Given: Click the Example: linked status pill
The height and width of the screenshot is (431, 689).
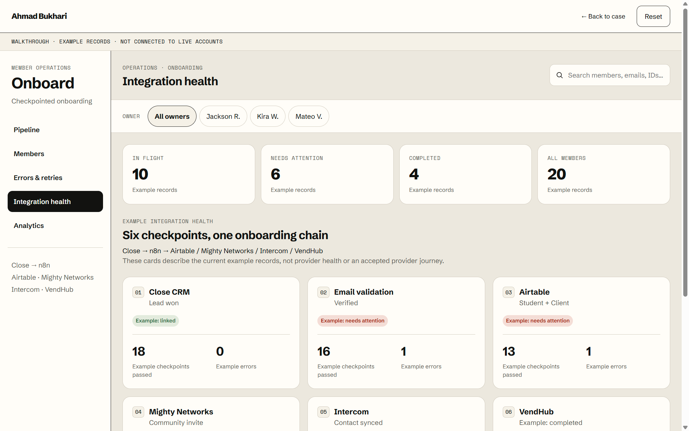Looking at the screenshot, I should [156, 321].
